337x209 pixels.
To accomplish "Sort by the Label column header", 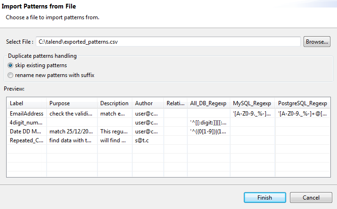I will tap(27, 103).
